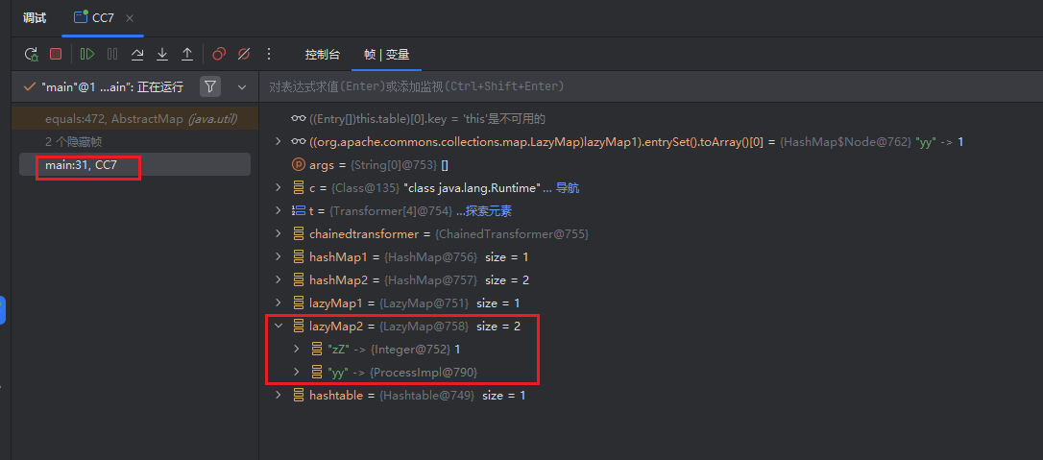Resume program execution
The image size is (1043, 460).
tap(87, 55)
